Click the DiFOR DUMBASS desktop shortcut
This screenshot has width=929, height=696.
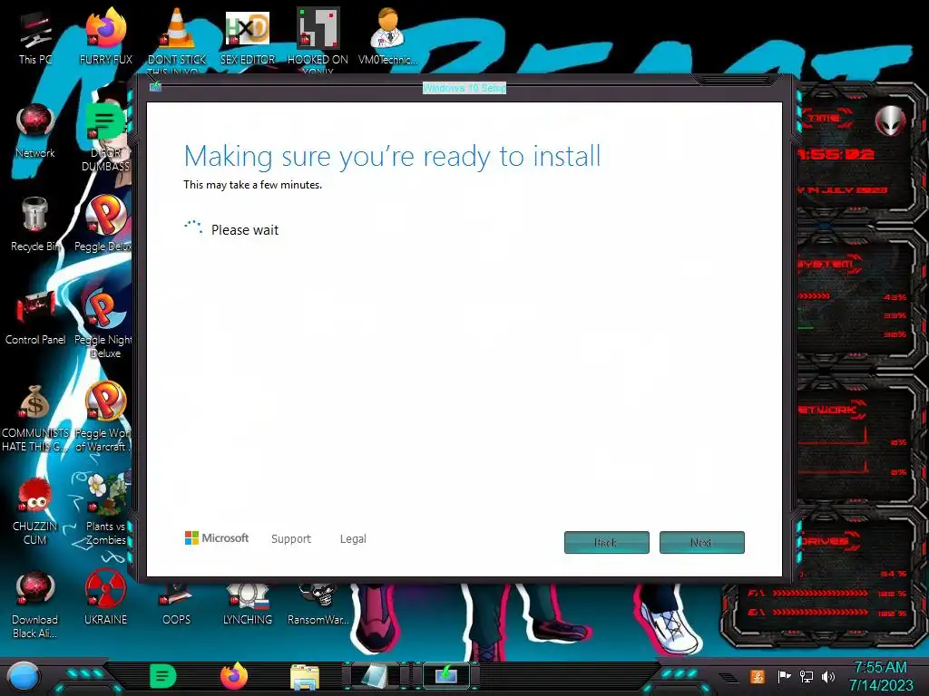(x=105, y=136)
